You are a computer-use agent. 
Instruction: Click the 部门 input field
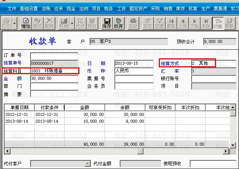tap(54, 86)
